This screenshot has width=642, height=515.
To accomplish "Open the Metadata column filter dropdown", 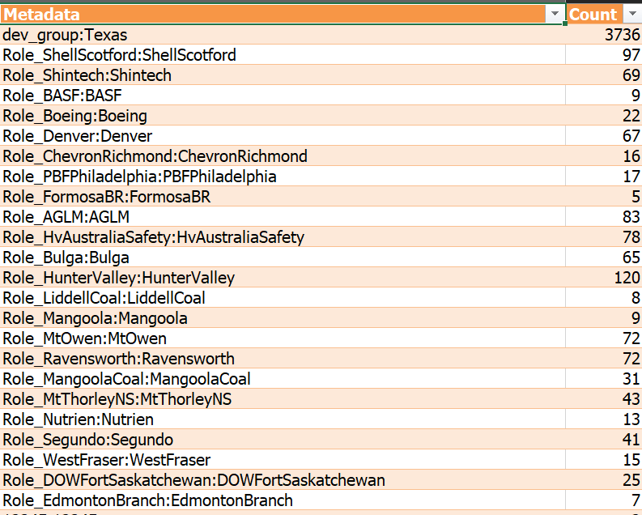I will tap(555, 14).
